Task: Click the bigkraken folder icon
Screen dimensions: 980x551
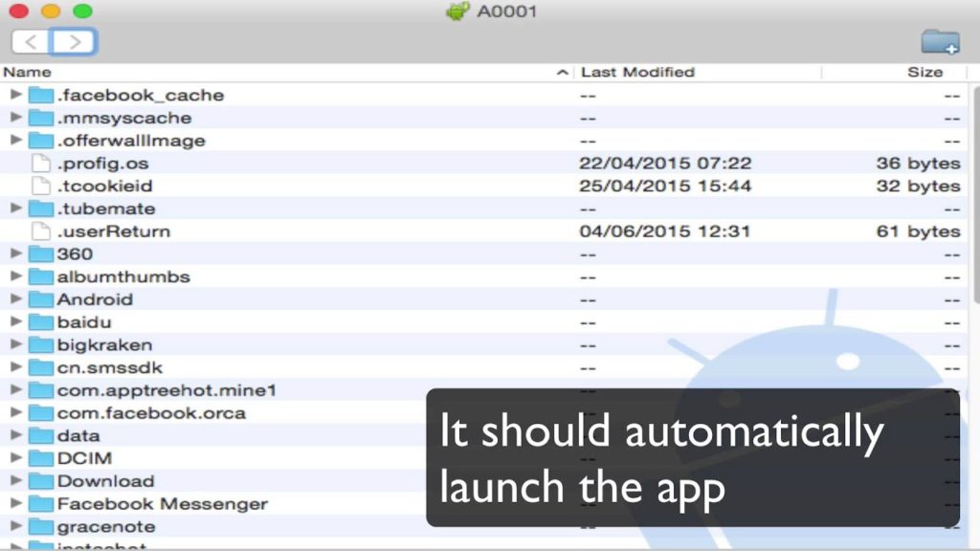Action: (40, 344)
